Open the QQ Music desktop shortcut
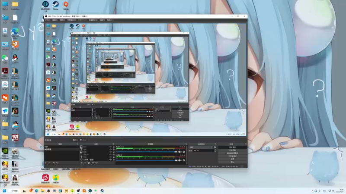Viewport: 346px width, 194px height. (x=55, y=178)
